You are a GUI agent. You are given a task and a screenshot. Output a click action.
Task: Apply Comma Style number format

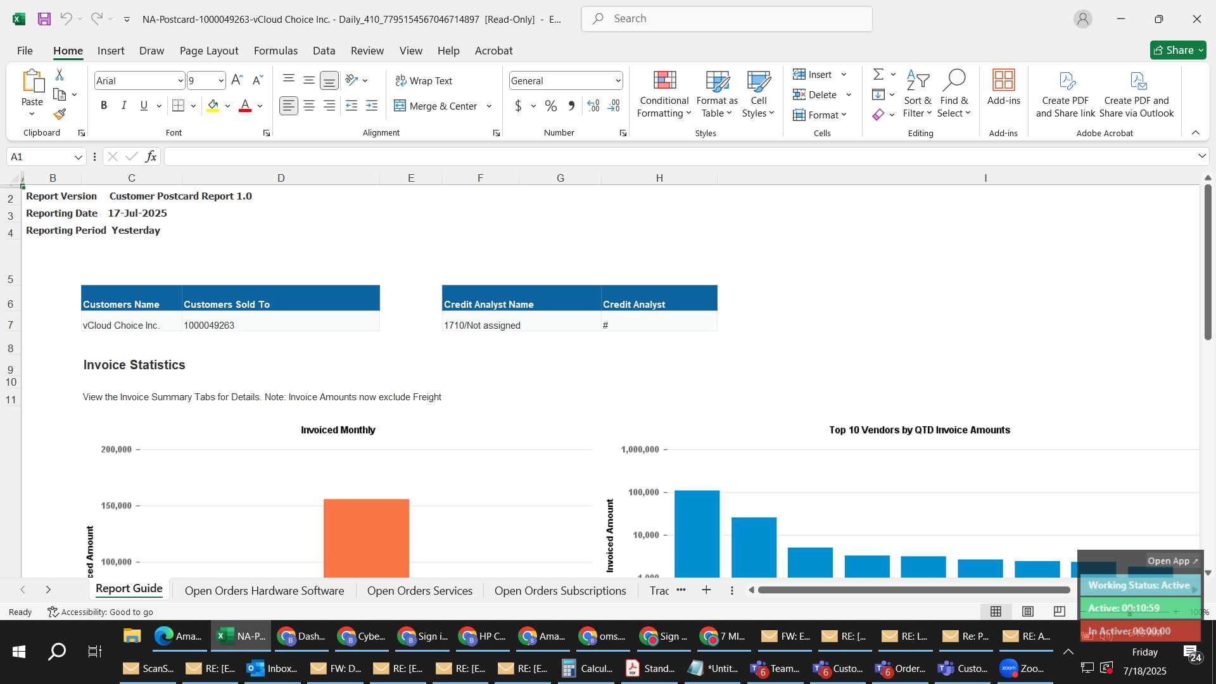pos(571,106)
